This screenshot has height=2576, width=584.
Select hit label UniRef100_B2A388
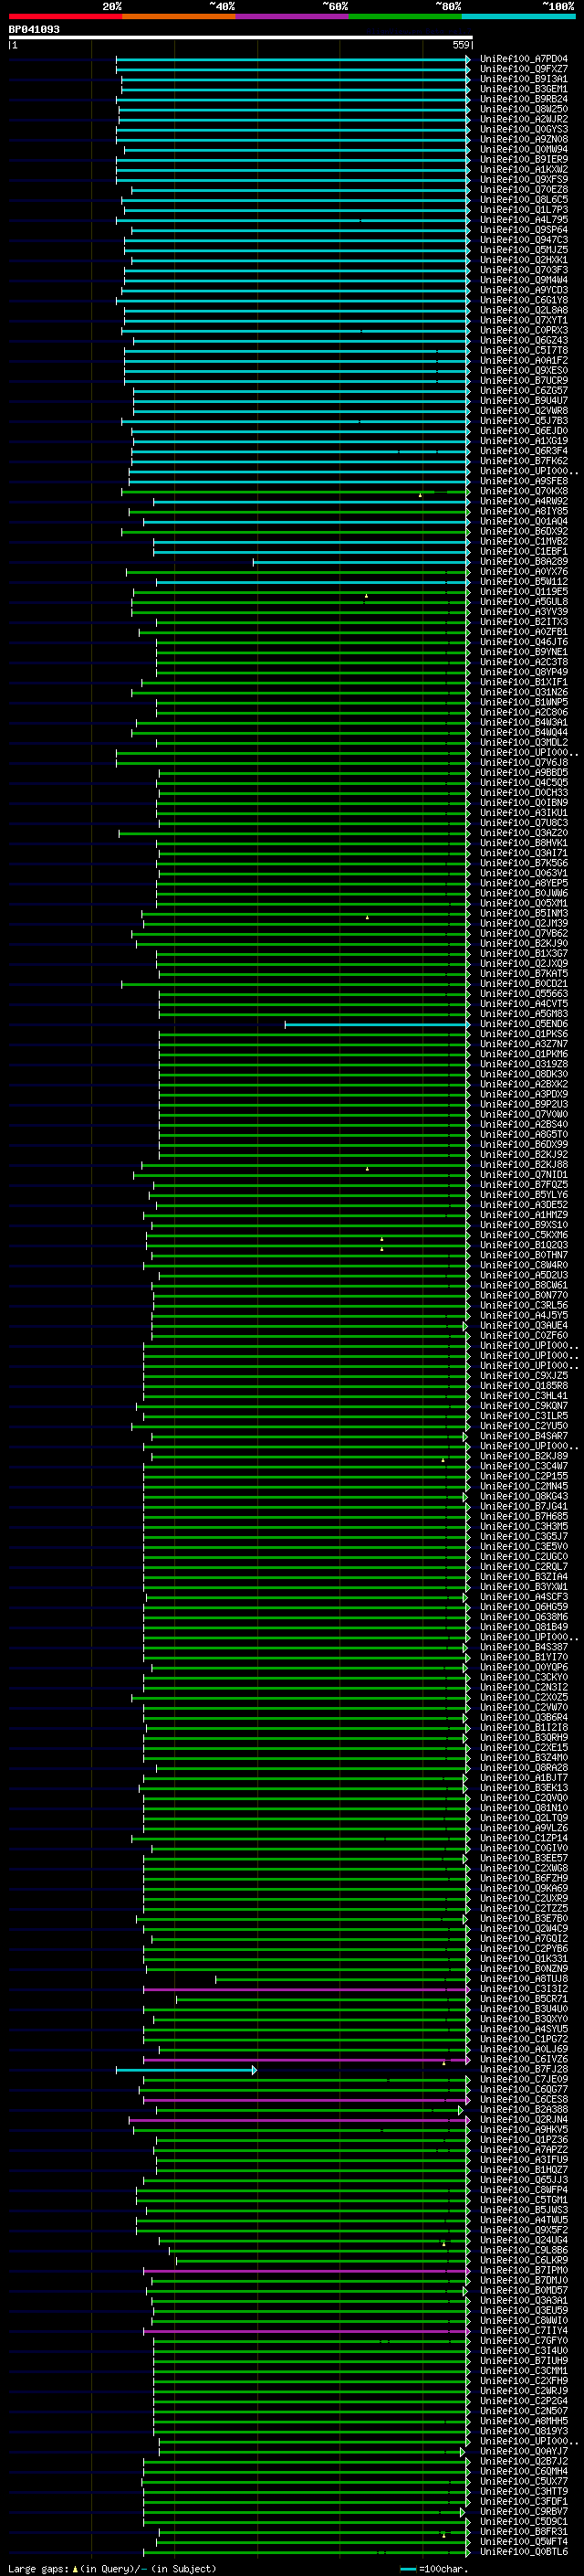pyautogui.click(x=523, y=2109)
